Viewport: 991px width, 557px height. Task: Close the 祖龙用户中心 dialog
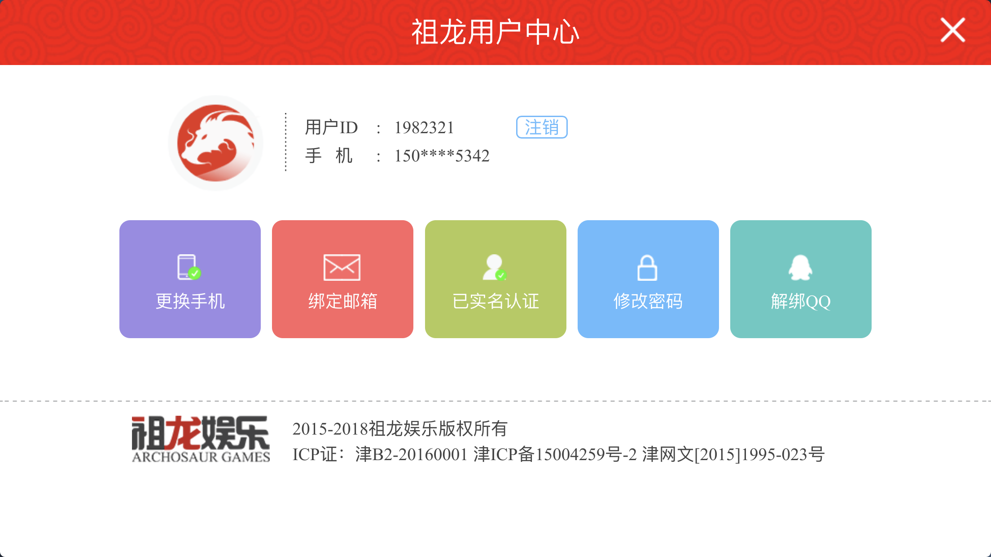click(x=953, y=30)
